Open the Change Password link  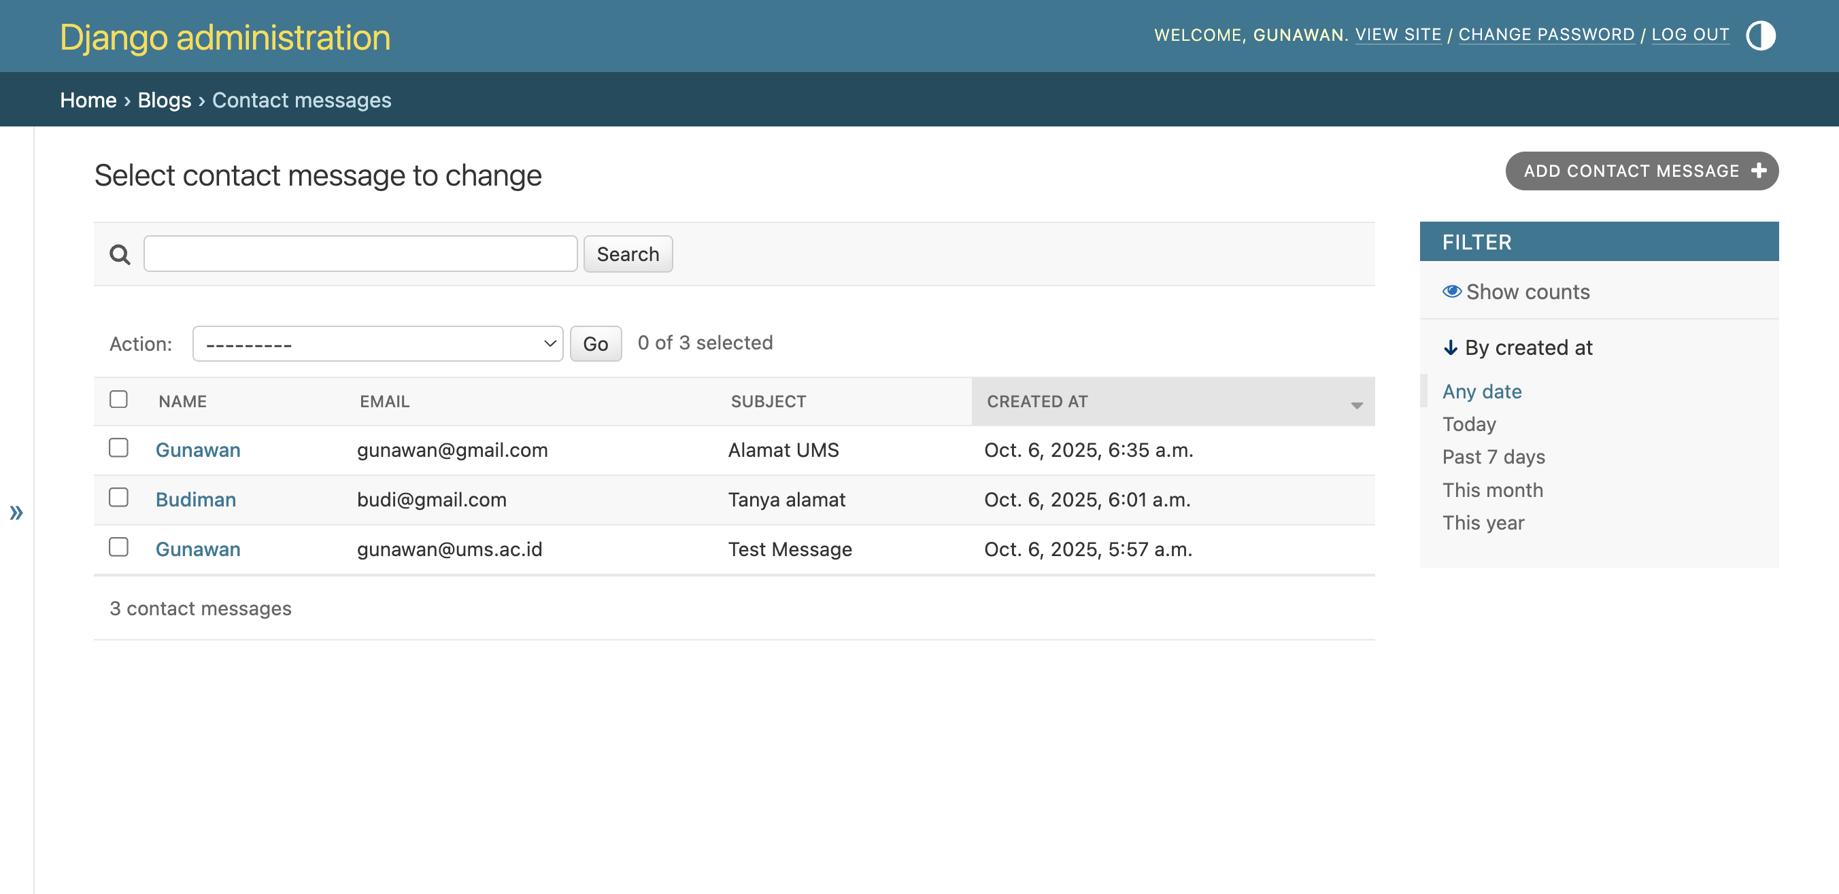[x=1546, y=34]
